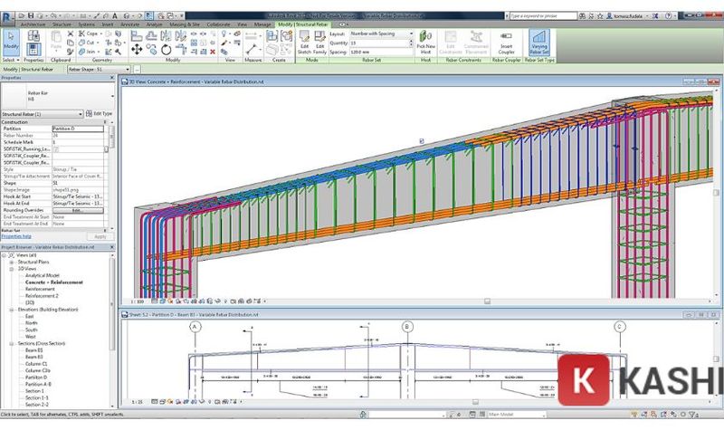Select 'Concrete + Reinforcement' in Project Browser
Image resolution: width=724 pixels, height=430 pixels.
point(54,282)
